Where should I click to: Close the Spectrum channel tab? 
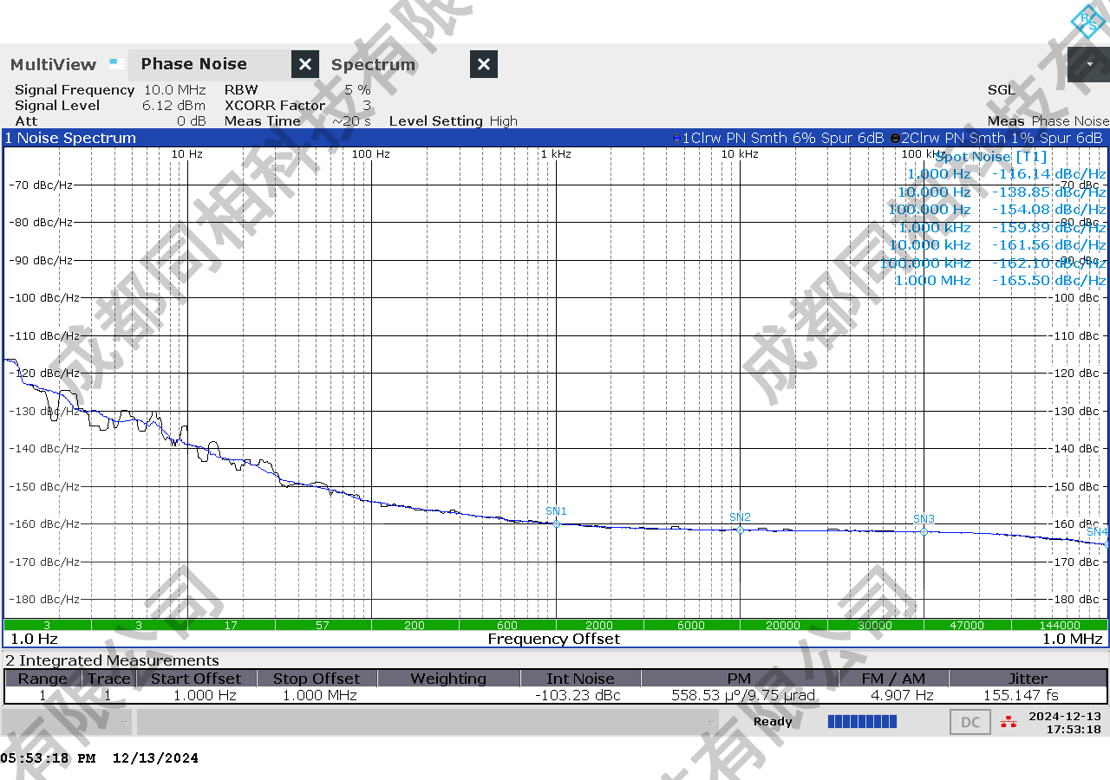(484, 64)
